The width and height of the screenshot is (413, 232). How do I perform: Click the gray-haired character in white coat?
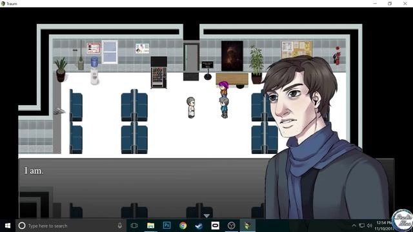[191, 108]
